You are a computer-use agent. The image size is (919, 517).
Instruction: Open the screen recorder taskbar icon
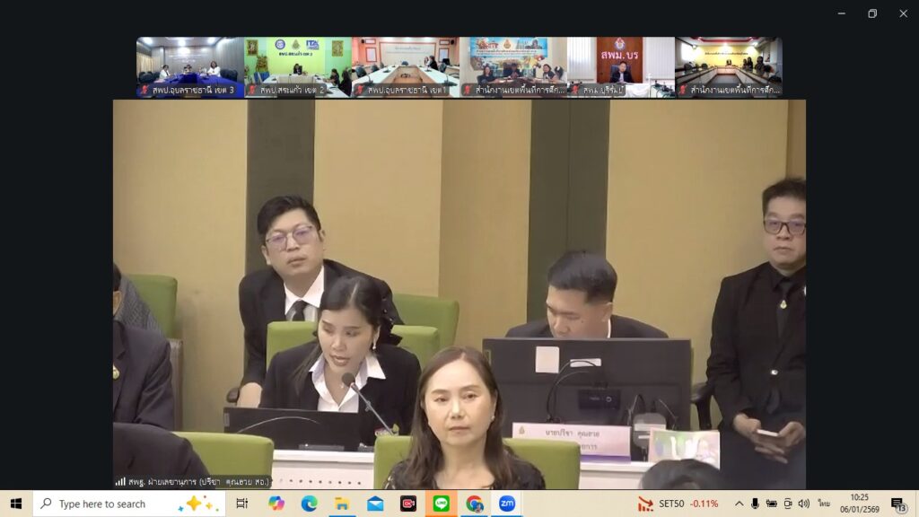pyautogui.click(x=408, y=504)
